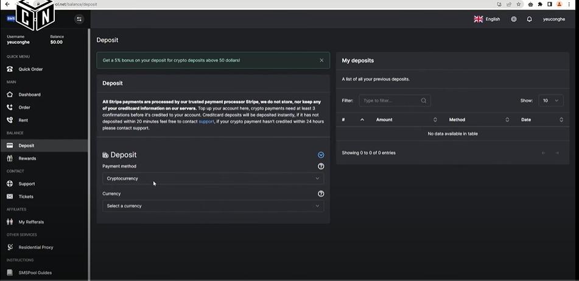Toggle the sidebar collapse arrows icon

(x=79, y=19)
